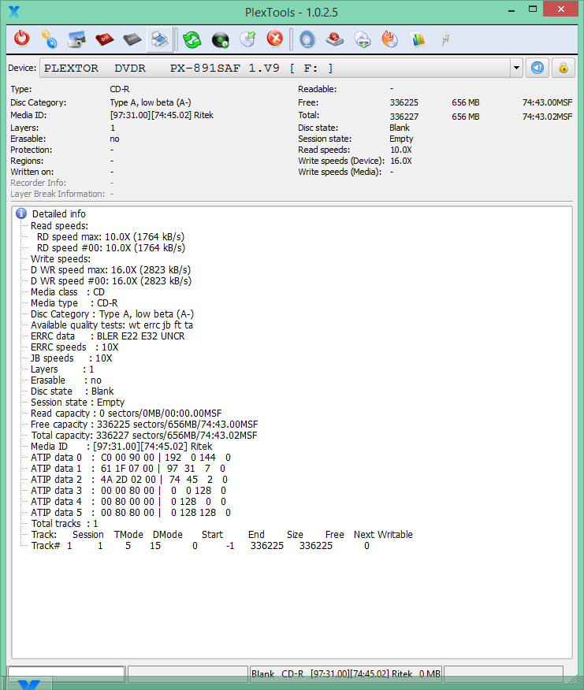Refresh disc info with green arrows icon
This screenshot has width=584, height=690.
click(192, 39)
